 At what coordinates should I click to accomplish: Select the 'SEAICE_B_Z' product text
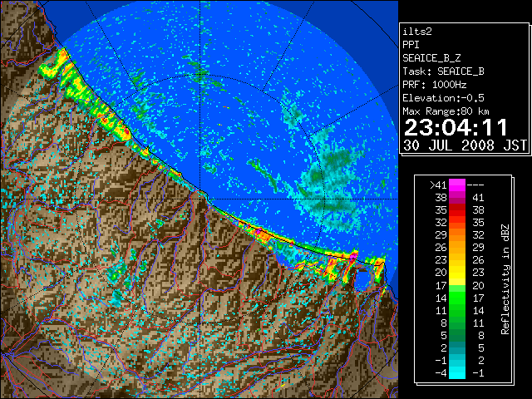[431, 58]
